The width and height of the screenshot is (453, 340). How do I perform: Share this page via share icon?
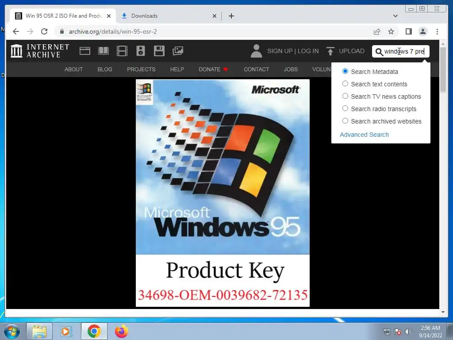point(377,31)
